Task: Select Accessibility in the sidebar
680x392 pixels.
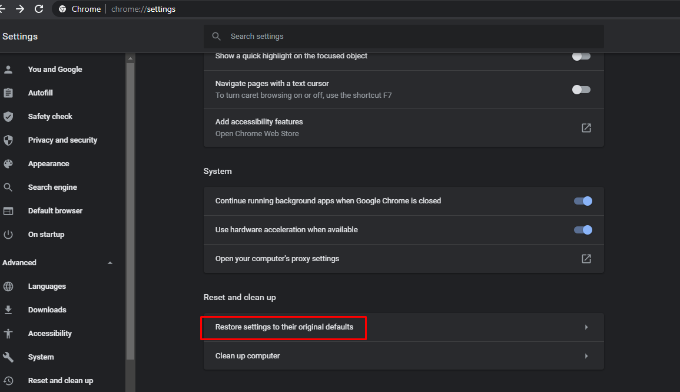Action: (x=50, y=334)
